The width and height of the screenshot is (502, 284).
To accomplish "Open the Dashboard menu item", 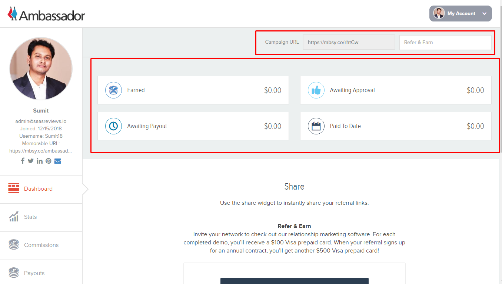I will (x=41, y=189).
